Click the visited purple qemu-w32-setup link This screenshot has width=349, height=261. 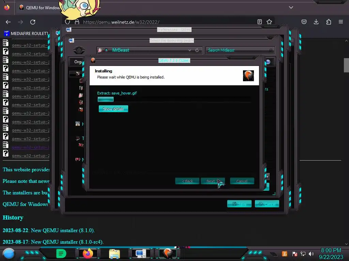coord(30,147)
